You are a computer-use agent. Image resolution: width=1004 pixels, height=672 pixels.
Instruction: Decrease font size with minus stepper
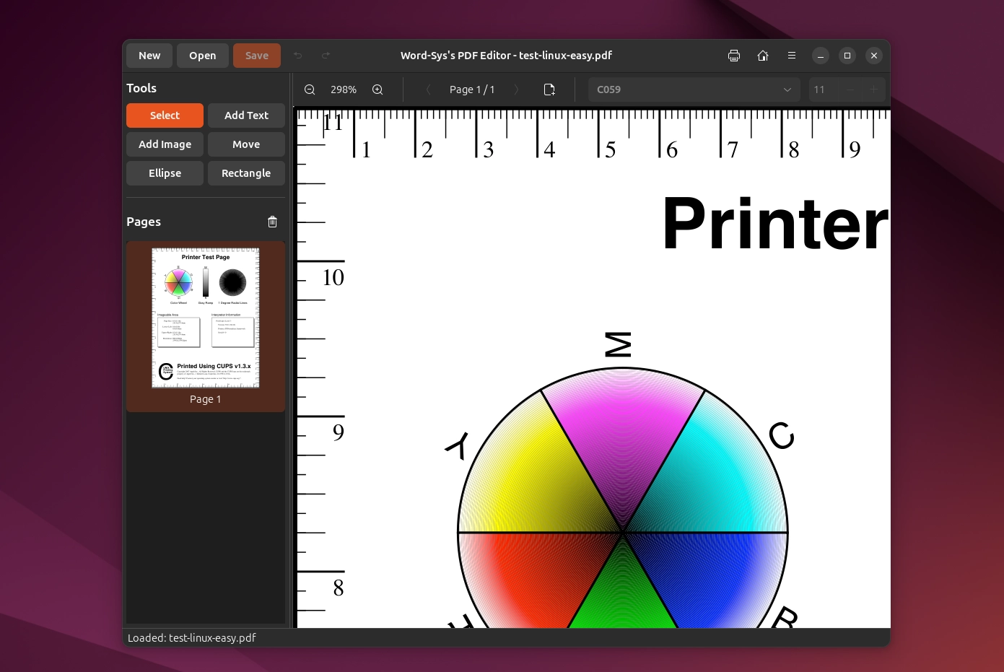(850, 90)
